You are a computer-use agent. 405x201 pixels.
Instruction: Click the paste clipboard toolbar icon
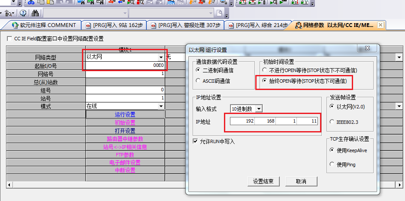(x=51, y=3)
